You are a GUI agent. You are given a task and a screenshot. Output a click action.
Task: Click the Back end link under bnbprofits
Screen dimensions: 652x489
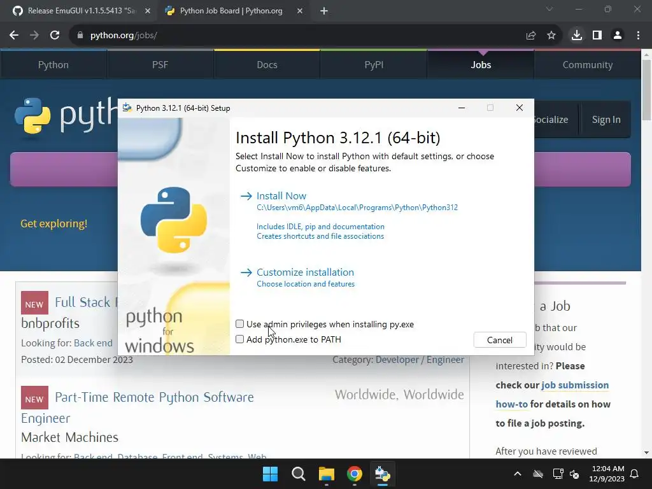(93, 343)
